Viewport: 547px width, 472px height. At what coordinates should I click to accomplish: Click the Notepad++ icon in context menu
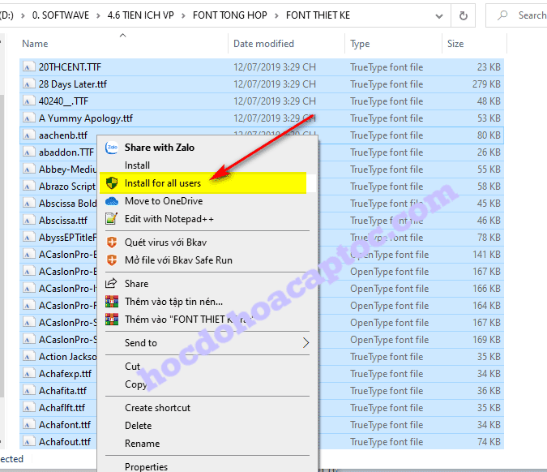click(112, 219)
